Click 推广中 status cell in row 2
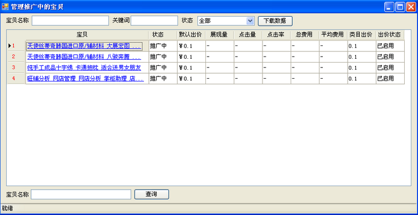This screenshot has height=215, width=418. (163, 57)
